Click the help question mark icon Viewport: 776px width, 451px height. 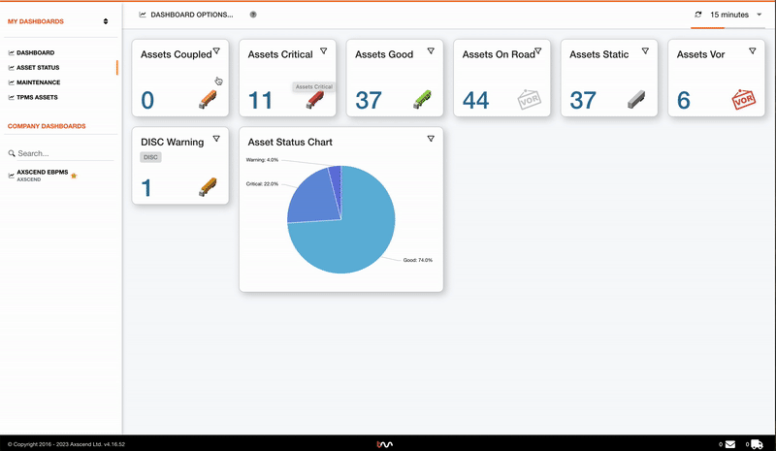click(x=253, y=15)
